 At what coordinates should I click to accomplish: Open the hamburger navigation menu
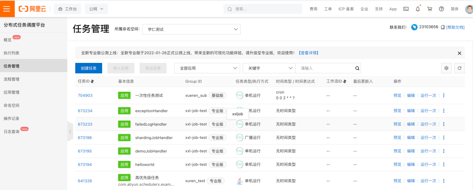(7, 9)
